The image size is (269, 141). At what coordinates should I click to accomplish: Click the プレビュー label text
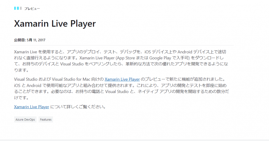point(32,9)
